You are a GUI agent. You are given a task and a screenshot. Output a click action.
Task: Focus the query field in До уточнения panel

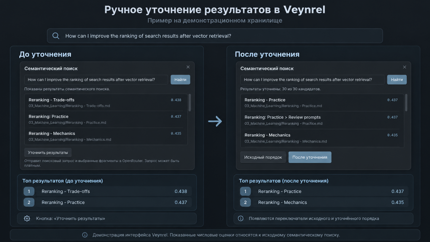coord(96,79)
